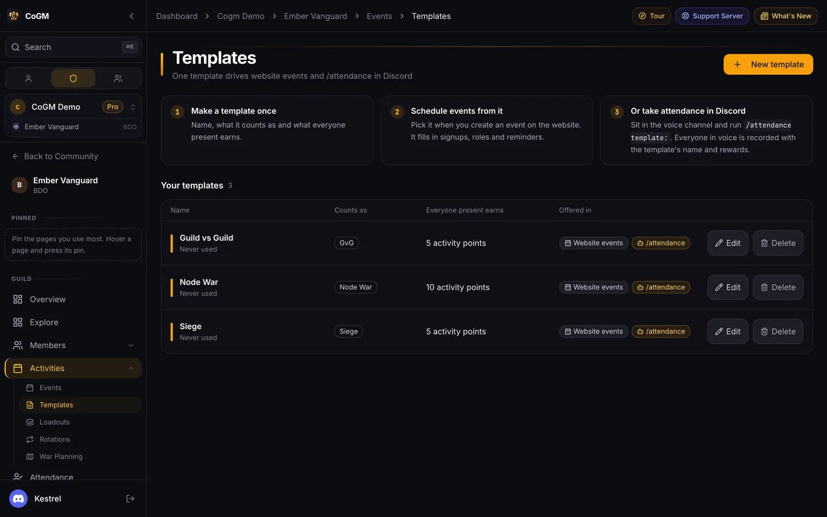Image resolution: width=827 pixels, height=517 pixels.
Task: Click the /attendance tag in Node War row
Action: pos(661,287)
